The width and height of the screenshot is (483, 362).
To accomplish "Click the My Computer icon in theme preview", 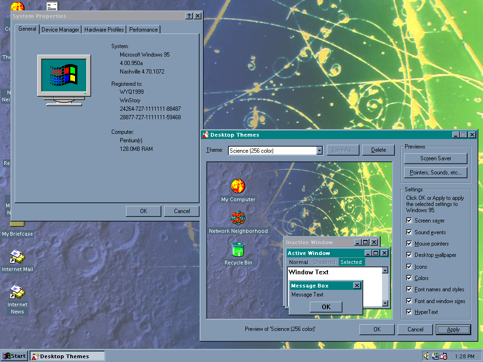I will pyautogui.click(x=238, y=186).
